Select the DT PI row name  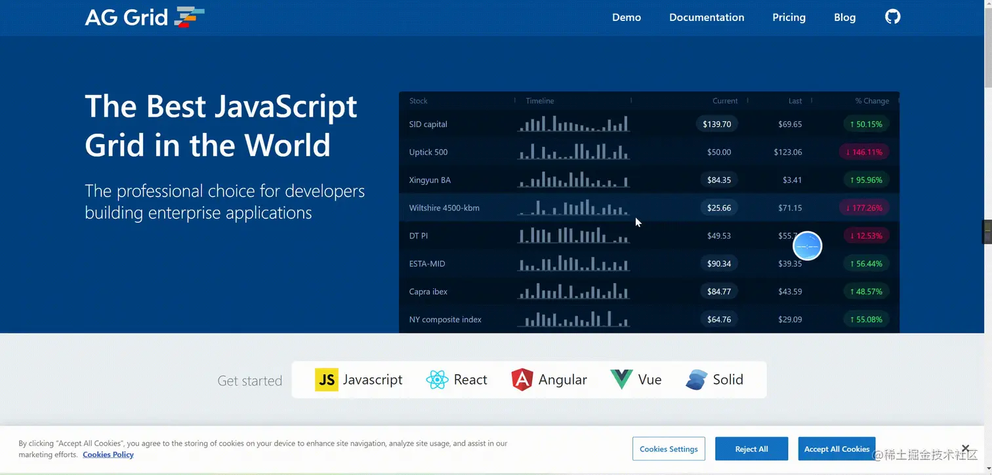(419, 235)
